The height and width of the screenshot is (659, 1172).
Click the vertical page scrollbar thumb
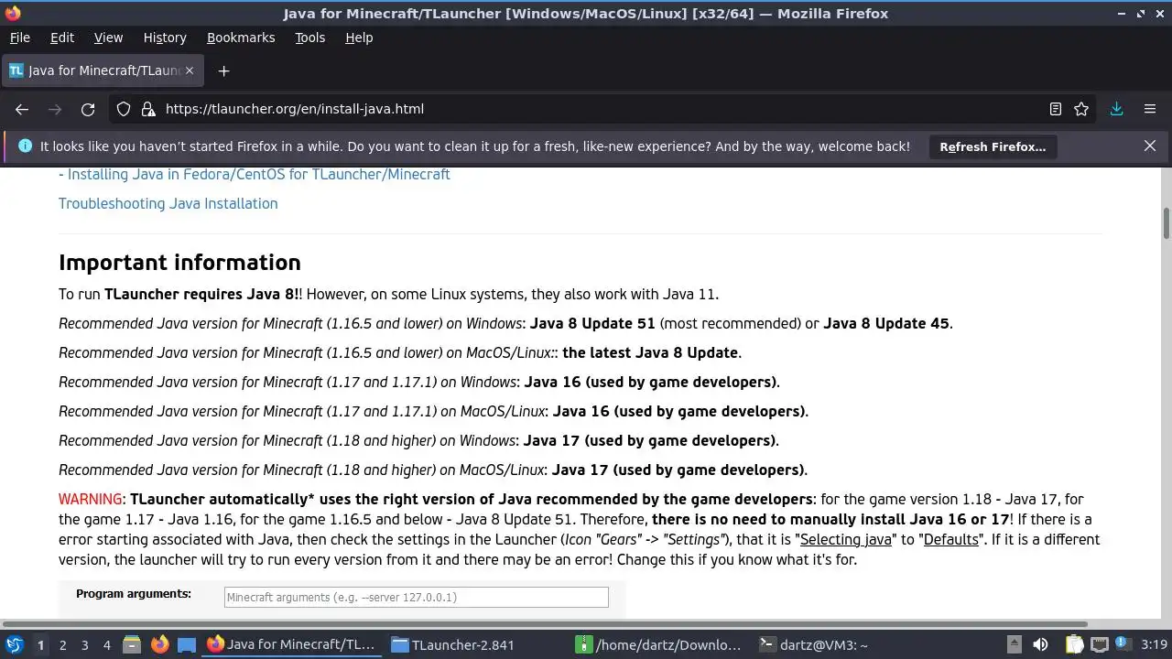coord(1167,221)
